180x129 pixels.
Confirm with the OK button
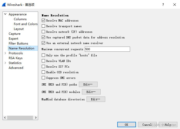[126, 125]
